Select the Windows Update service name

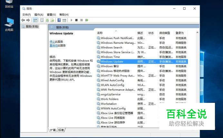click(112, 62)
